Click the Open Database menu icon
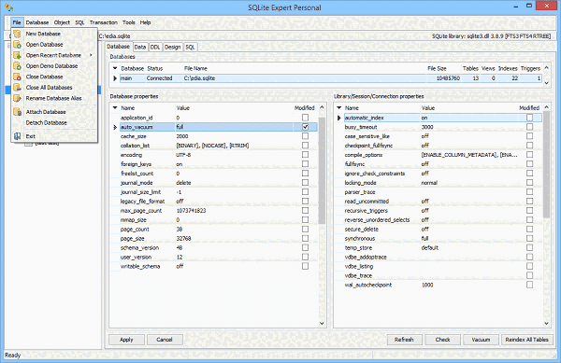 [17, 45]
